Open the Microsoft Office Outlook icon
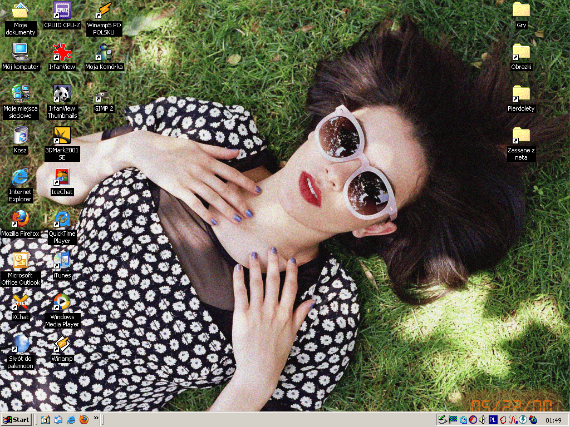The width and height of the screenshot is (570, 427). coord(21,261)
